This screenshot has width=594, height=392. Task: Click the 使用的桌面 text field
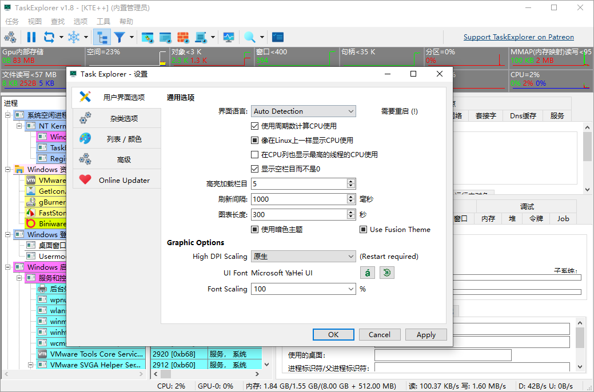coord(443,355)
